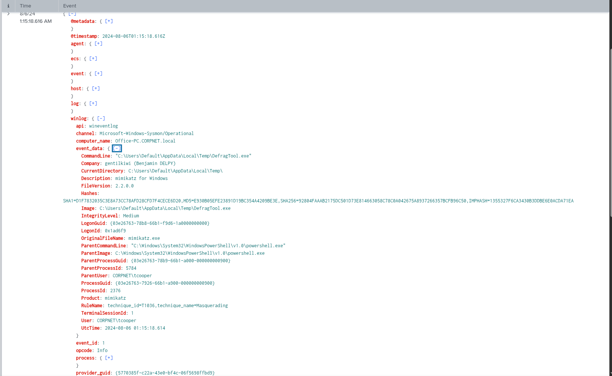Expand the host object
This screenshot has width=612, height=376.
[x=96, y=89]
